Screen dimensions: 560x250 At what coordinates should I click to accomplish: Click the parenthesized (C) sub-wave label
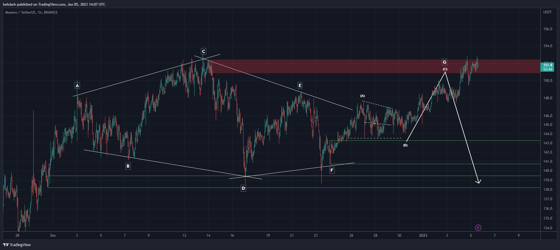point(445,69)
